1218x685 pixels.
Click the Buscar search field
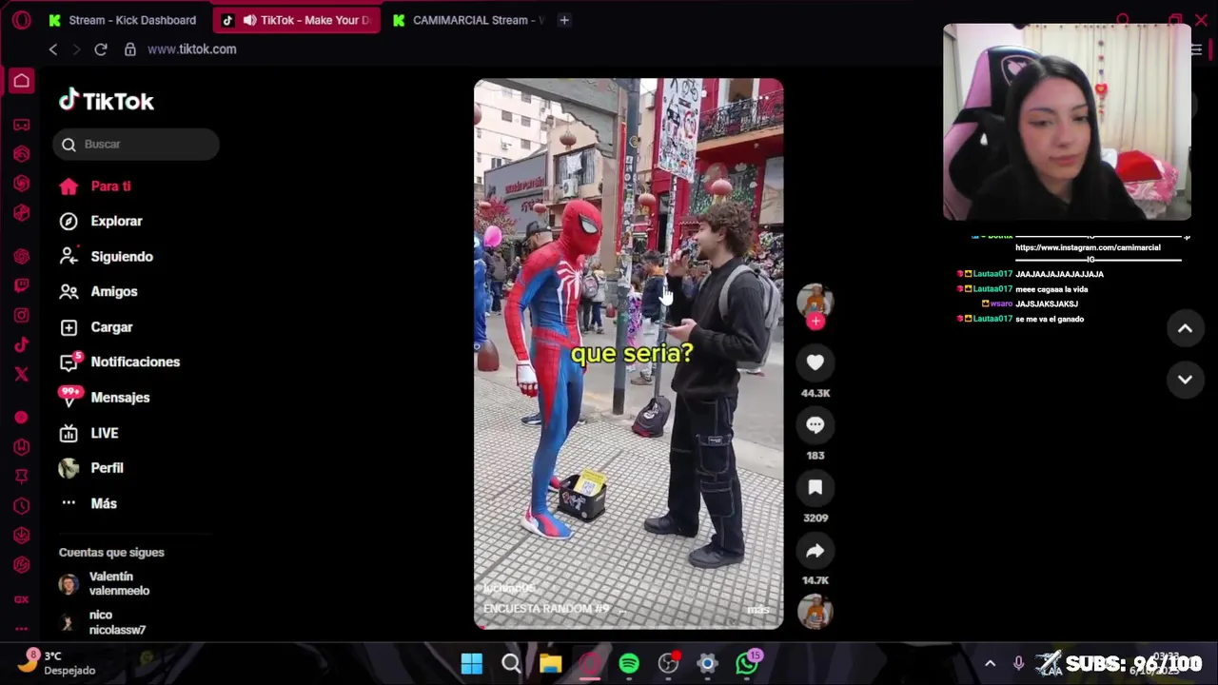coord(136,144)
